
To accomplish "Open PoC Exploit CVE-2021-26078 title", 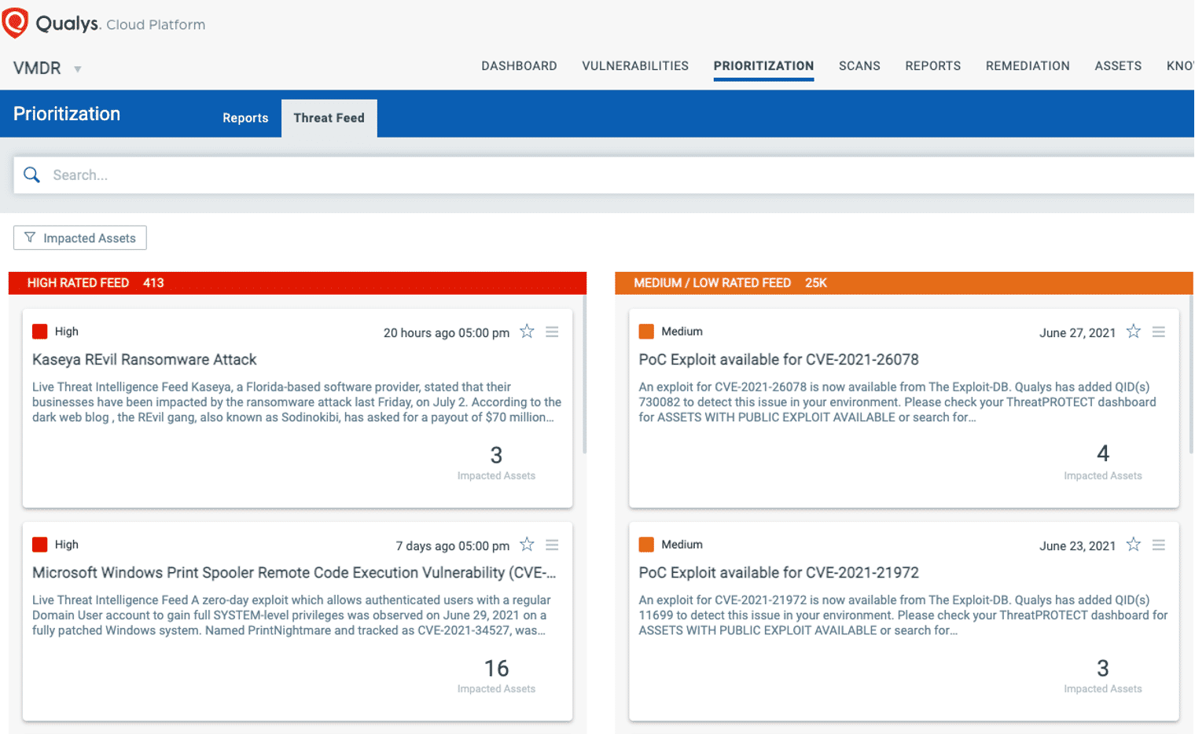I will click(x=778, y=360).
